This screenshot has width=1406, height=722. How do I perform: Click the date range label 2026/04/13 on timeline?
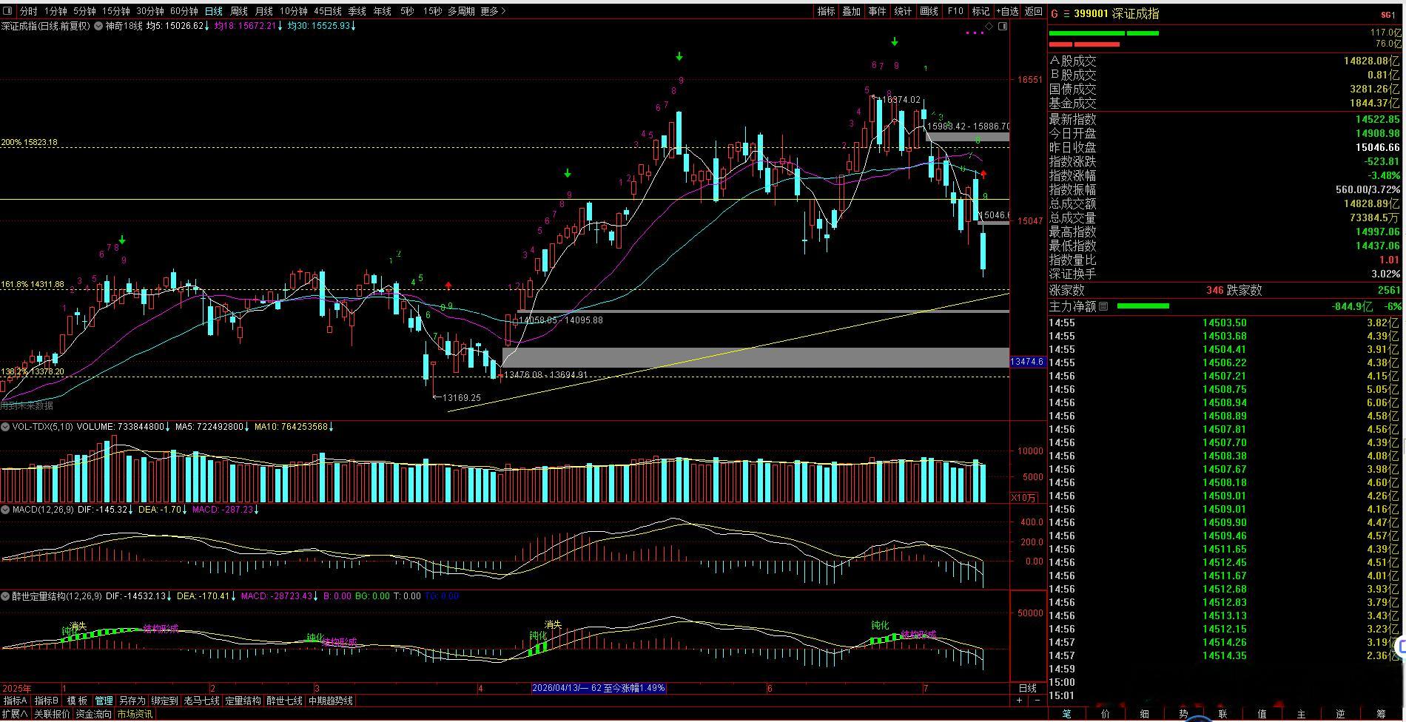599,688
